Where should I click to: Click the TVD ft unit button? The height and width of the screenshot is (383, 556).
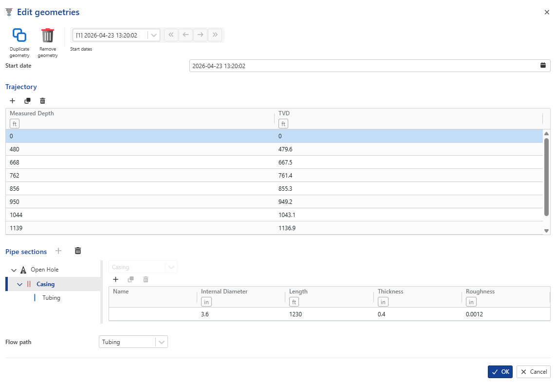pyautogui.click(x=283, y=124)
